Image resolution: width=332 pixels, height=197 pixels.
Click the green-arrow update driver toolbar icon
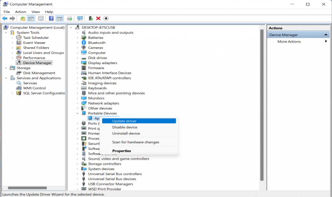point(91,18)
